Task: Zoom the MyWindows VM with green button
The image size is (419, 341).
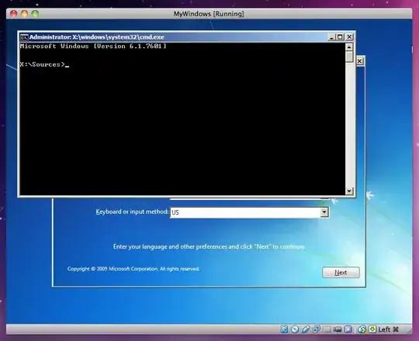Action: point(35,14)
